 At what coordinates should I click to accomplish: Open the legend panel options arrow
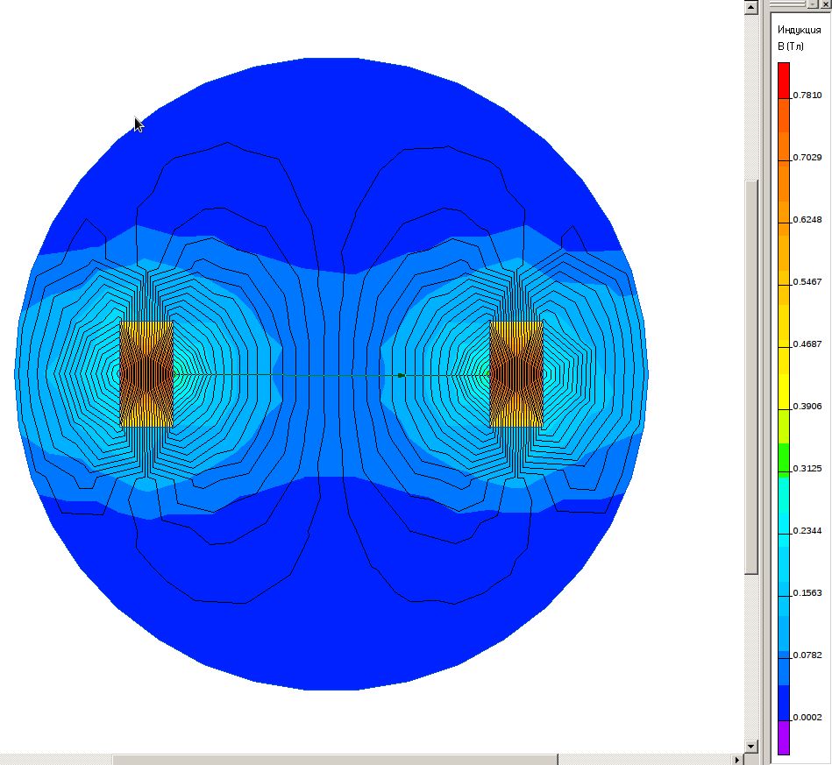[x=813, y=4]
